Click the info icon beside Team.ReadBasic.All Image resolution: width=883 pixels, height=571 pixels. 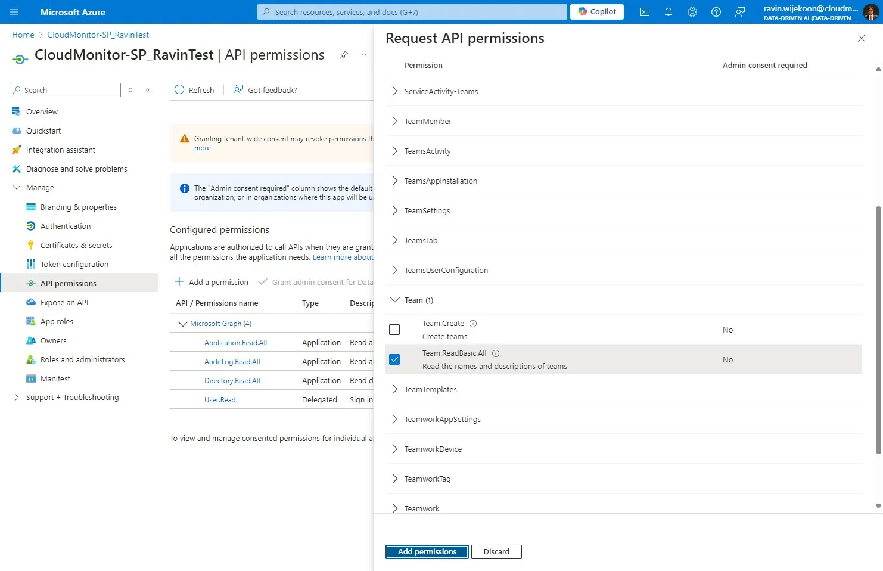click(x=496, y=353)
